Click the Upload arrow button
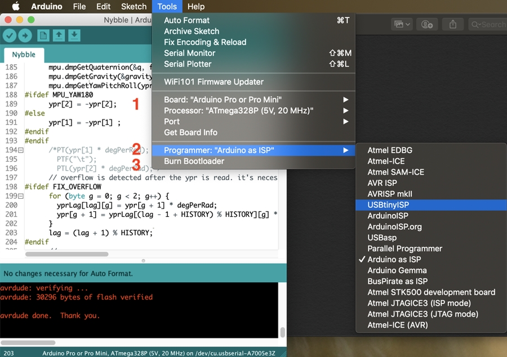This screenshot has height=357, width=507. point(25,35)
